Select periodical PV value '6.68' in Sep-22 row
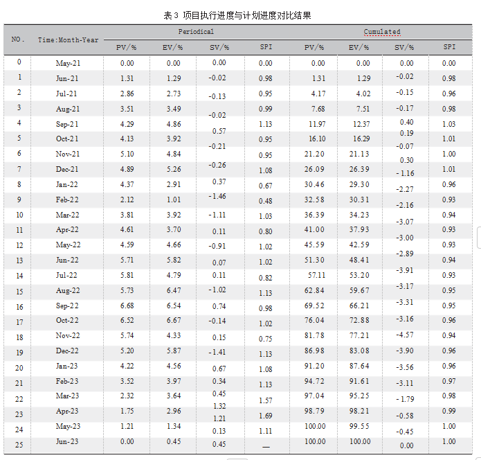The height and width of the screenshot is (460, 481). point(127,306)
